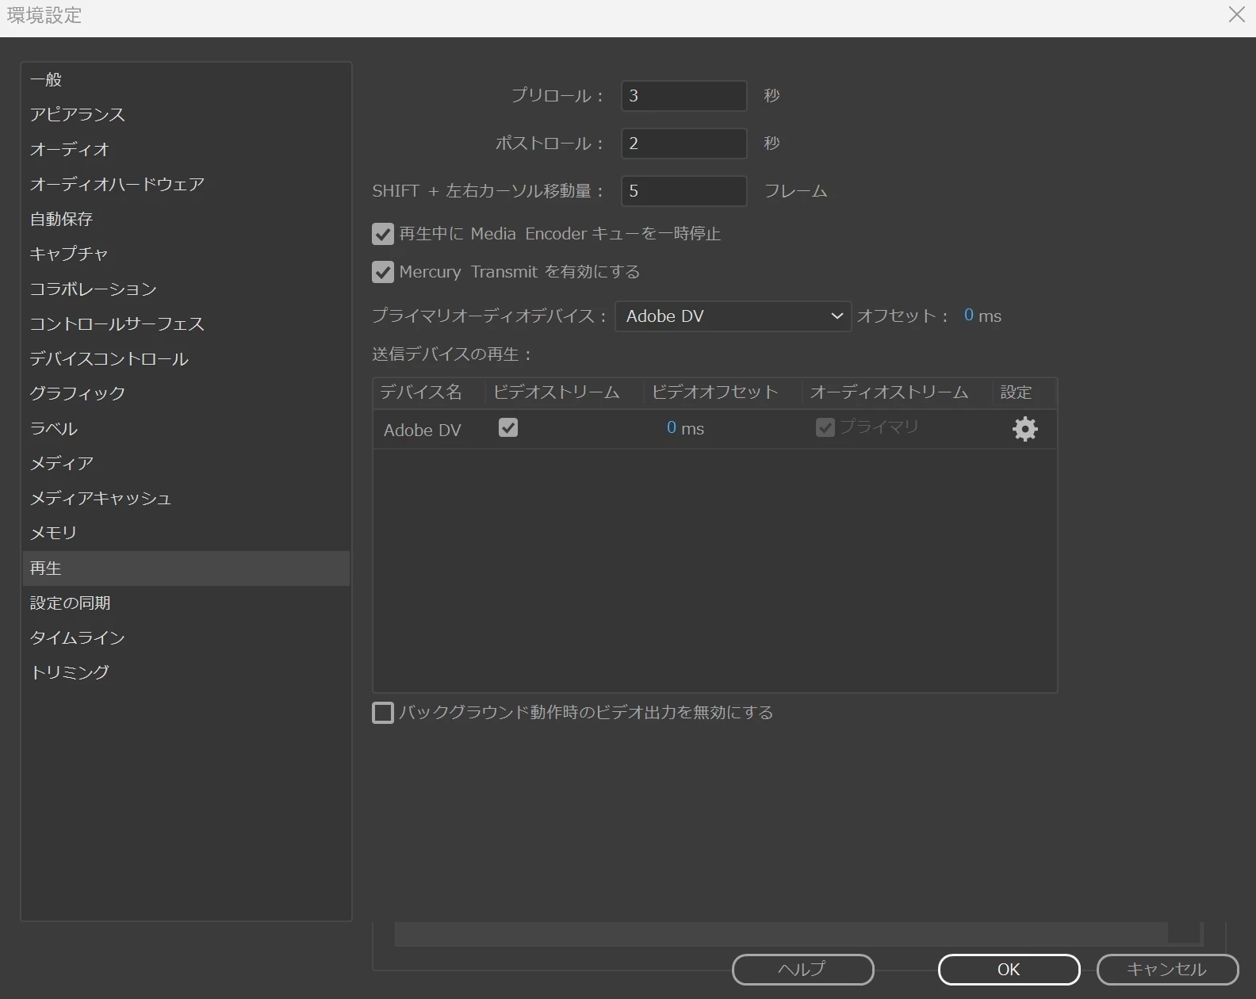Viewport: 1256px width, 999px height.
Task: Disable Mercury Transmit を有効にする checkbox
Action: (383, 272)
